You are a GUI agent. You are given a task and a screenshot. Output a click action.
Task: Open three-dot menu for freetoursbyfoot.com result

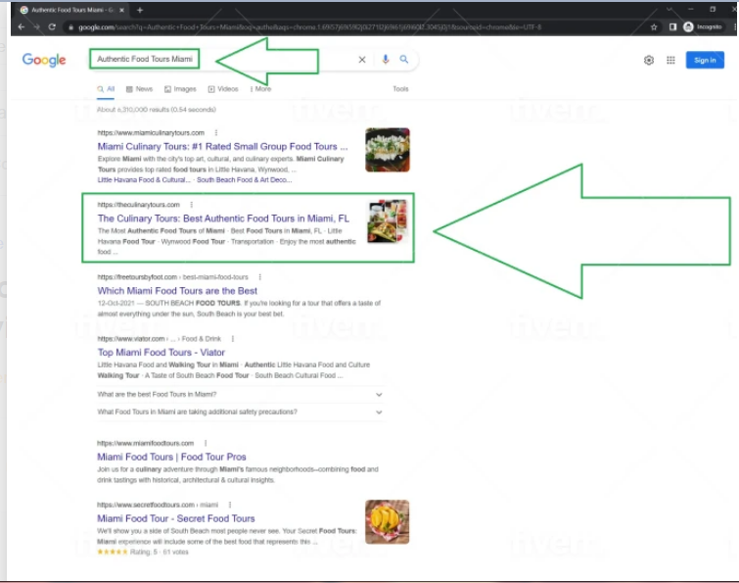[259, 277]
